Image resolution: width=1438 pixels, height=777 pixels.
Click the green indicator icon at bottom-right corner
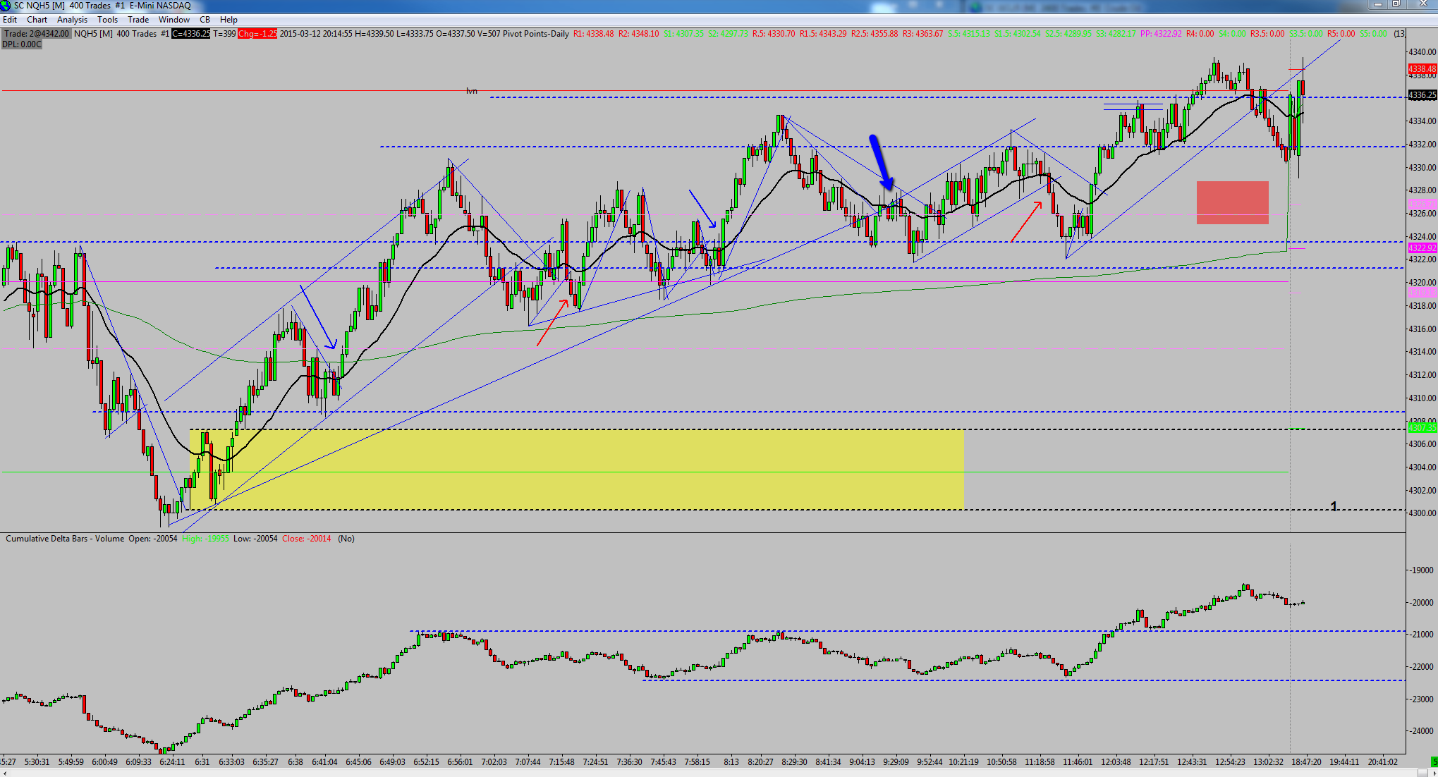(1434, 761)
